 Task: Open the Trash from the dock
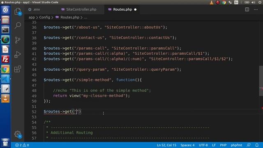click(5, 143)
